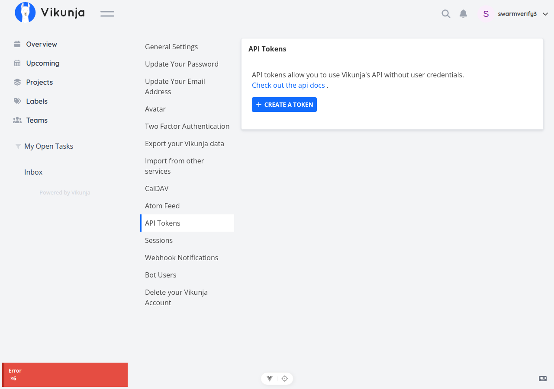Open My Open Tasks filter
The width and height of the screenshot is (554, 389).
click(x=49, y=146)
